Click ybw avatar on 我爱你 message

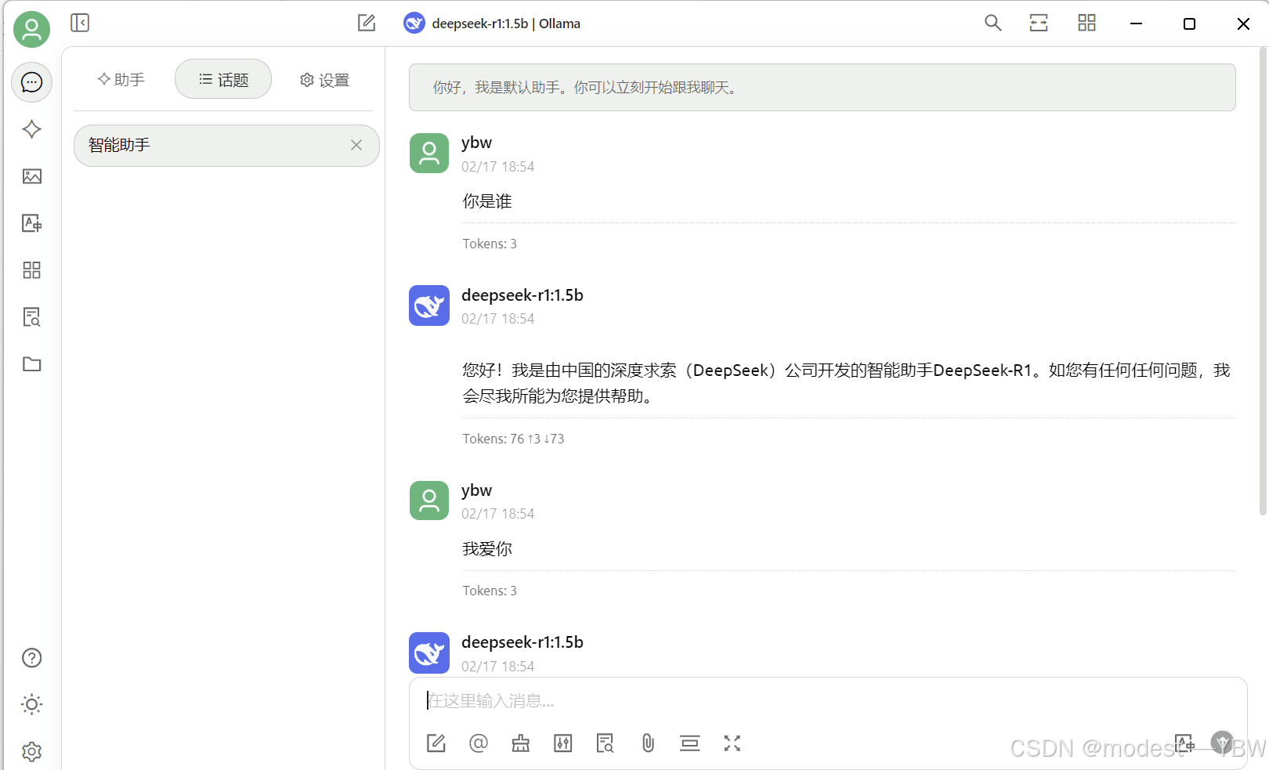pyautogui.click(x=429, y=501)
